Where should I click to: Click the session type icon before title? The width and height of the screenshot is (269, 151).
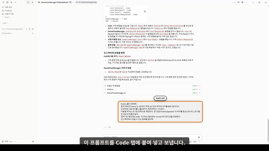click(39, 2)
